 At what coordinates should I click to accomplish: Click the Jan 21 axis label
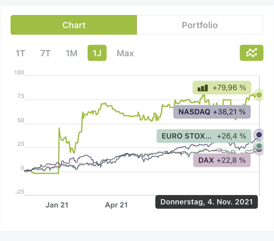click(57, 205)
